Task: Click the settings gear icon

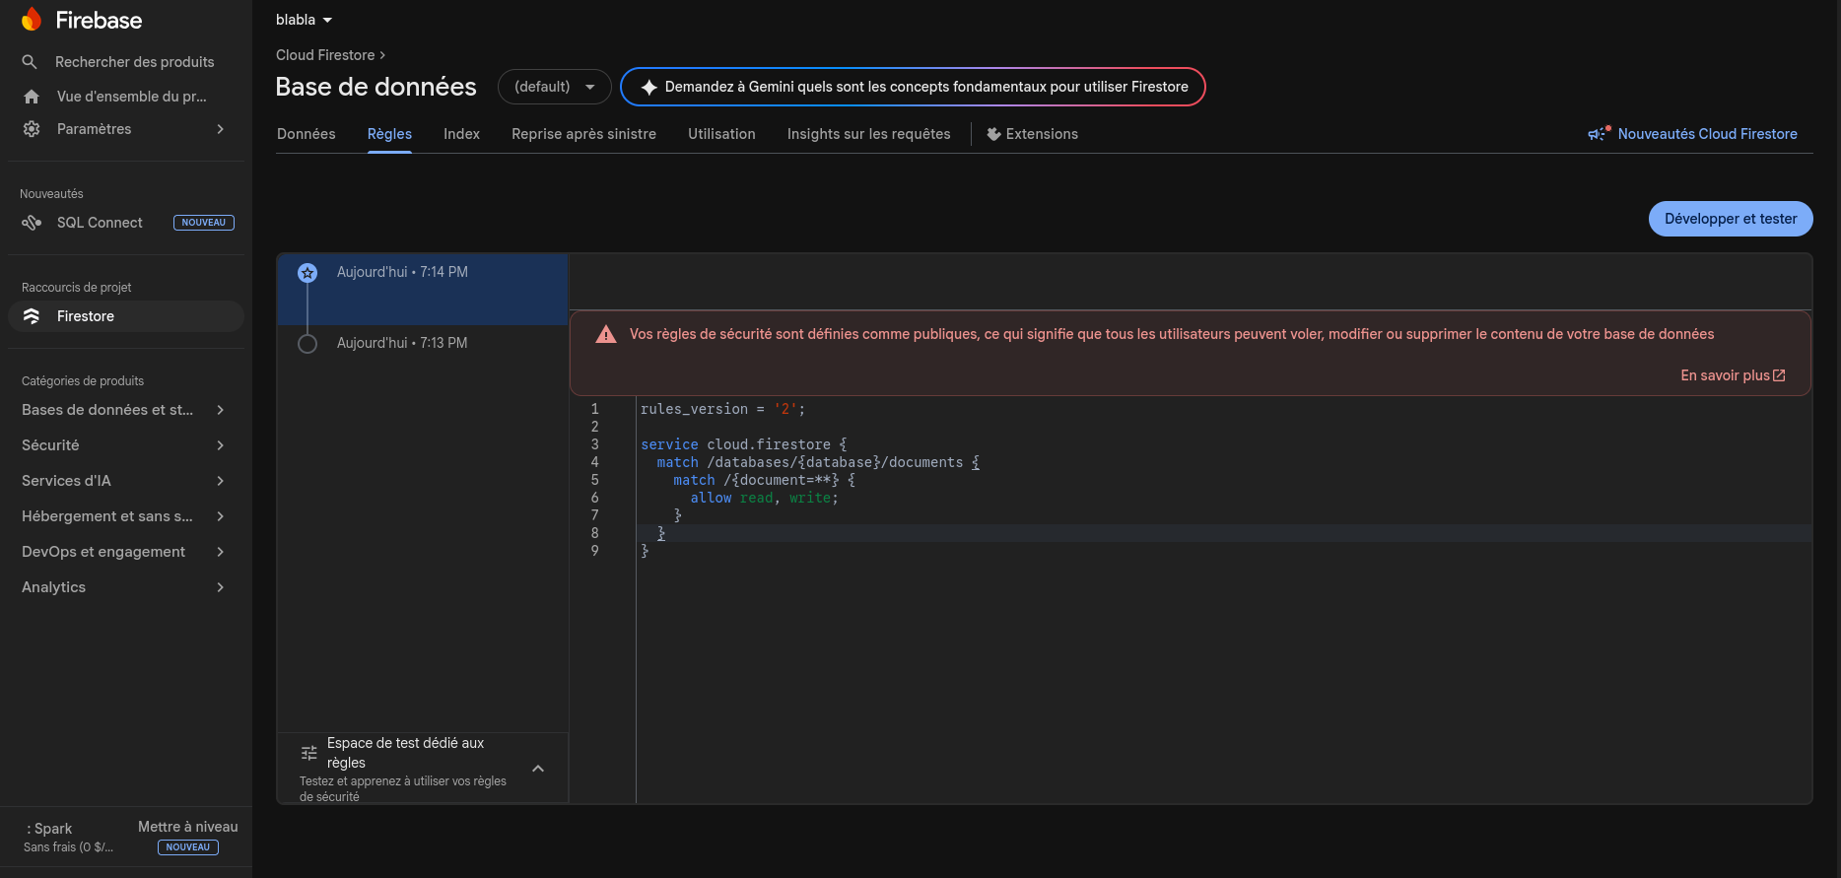Action: click(32, 129)
